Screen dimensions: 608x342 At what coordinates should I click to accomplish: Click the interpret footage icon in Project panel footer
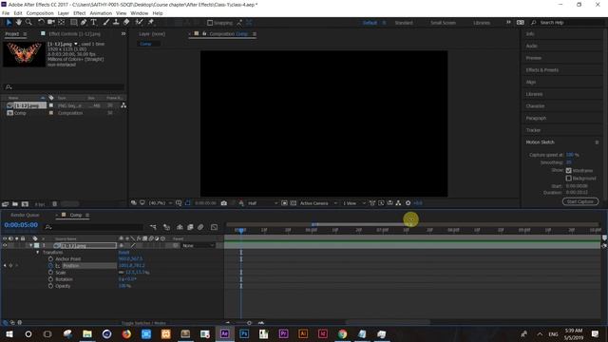5,204
